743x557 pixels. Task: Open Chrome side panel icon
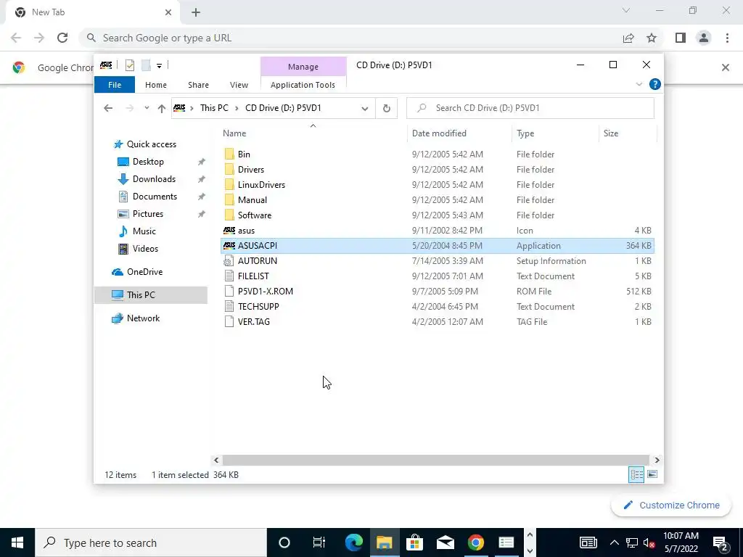tap(681, 38)
